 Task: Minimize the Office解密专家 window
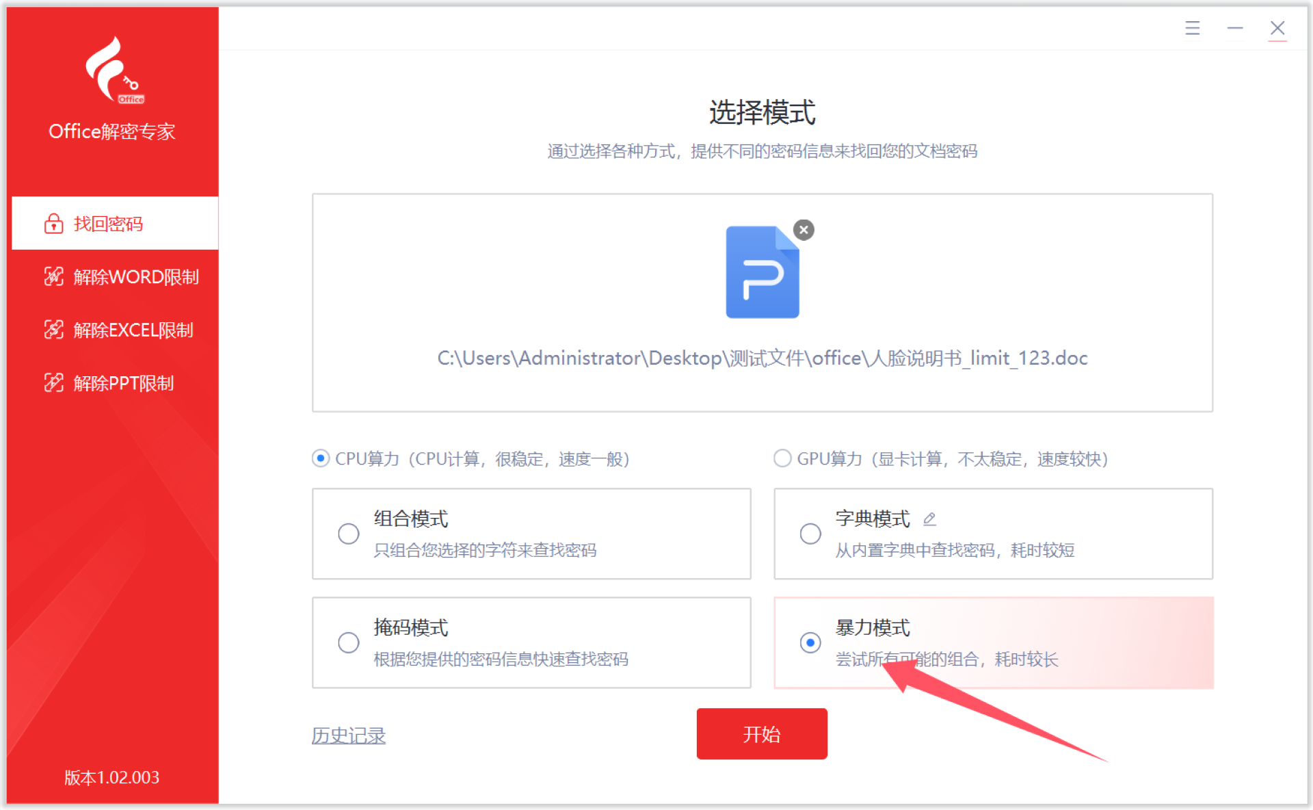[x=1234, y=28]
